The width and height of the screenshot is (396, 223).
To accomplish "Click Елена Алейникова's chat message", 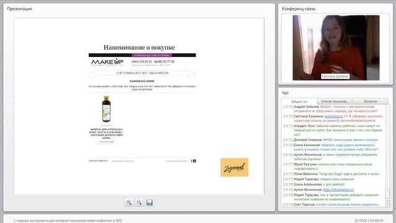I will [314, 185].
